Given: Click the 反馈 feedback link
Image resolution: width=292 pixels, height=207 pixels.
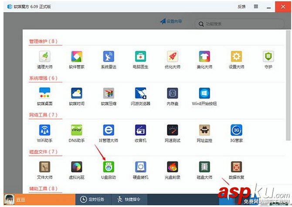Looking at the screenshot, I should [x=241, y=7].
